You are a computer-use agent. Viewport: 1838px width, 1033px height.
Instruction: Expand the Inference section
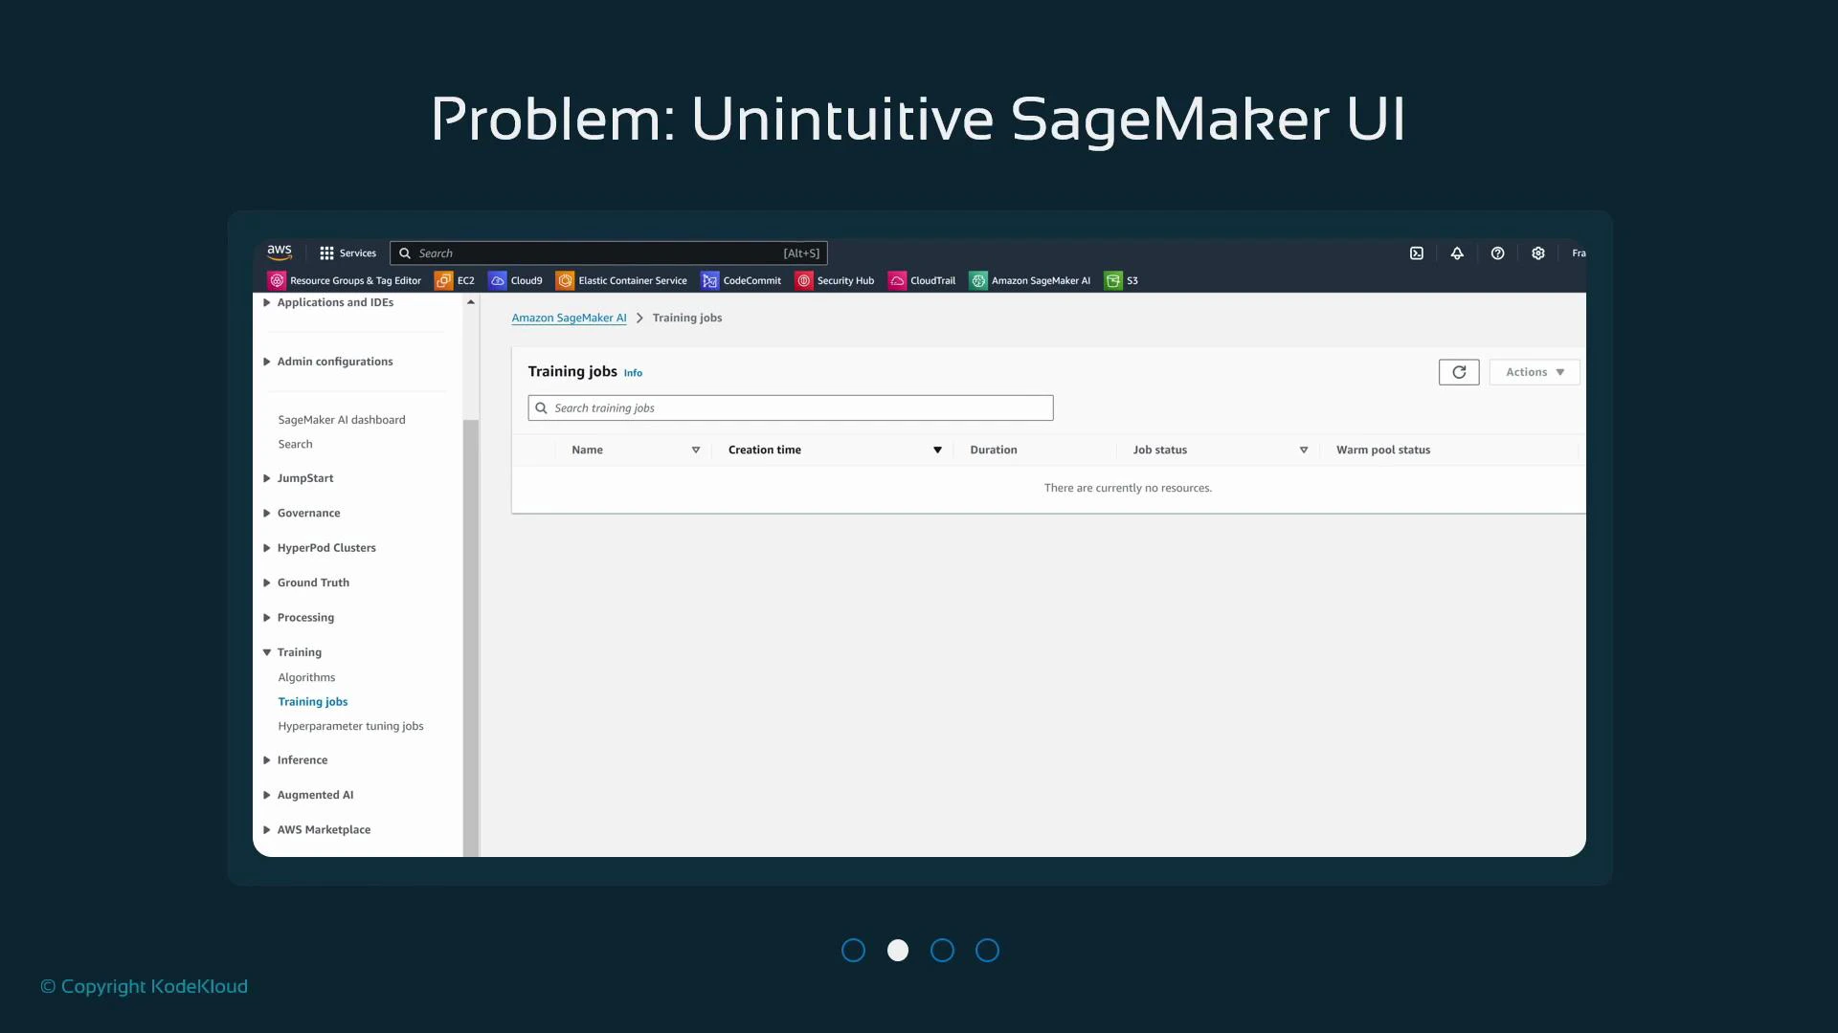[x=266, y=759]
